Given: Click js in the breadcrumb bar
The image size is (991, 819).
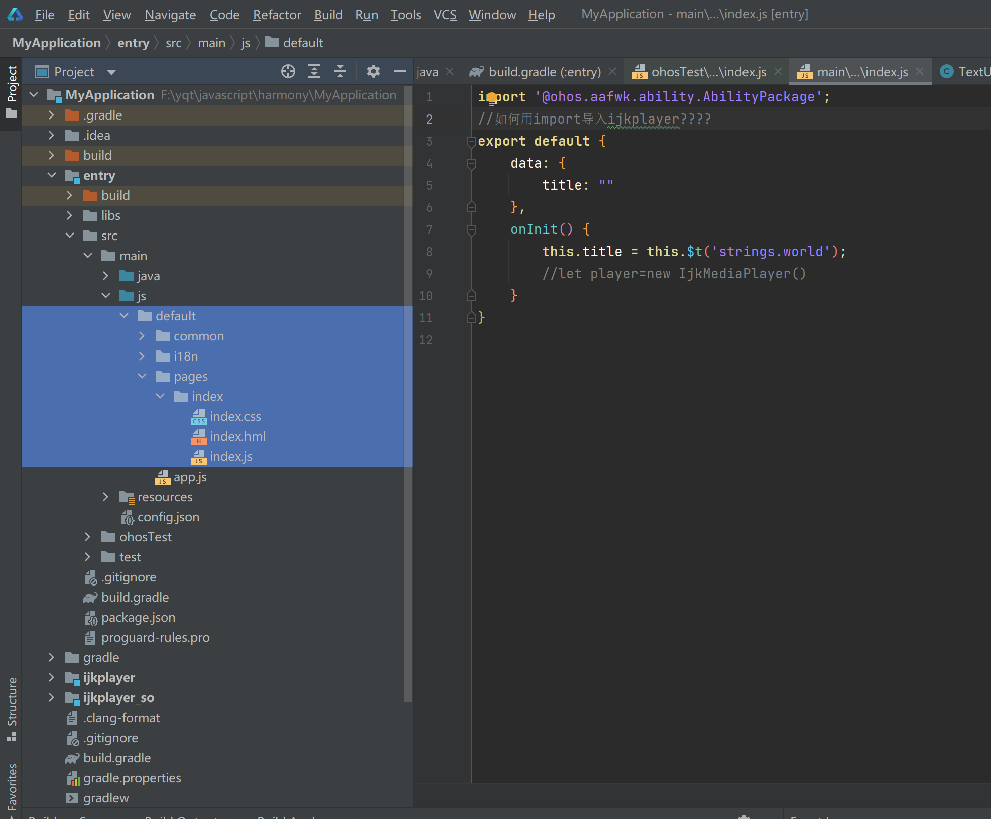Looking at the screenshot, I should tap(245, 43).
